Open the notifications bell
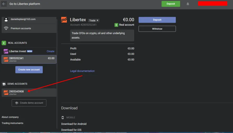Image resolution: width=233 pixels, height=133 pixels. coord(188,4)
